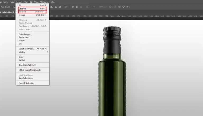Viewport: 203px width, 116px height.
Task: Click the green glass bottle body on canvas
Action: (112, 88)
